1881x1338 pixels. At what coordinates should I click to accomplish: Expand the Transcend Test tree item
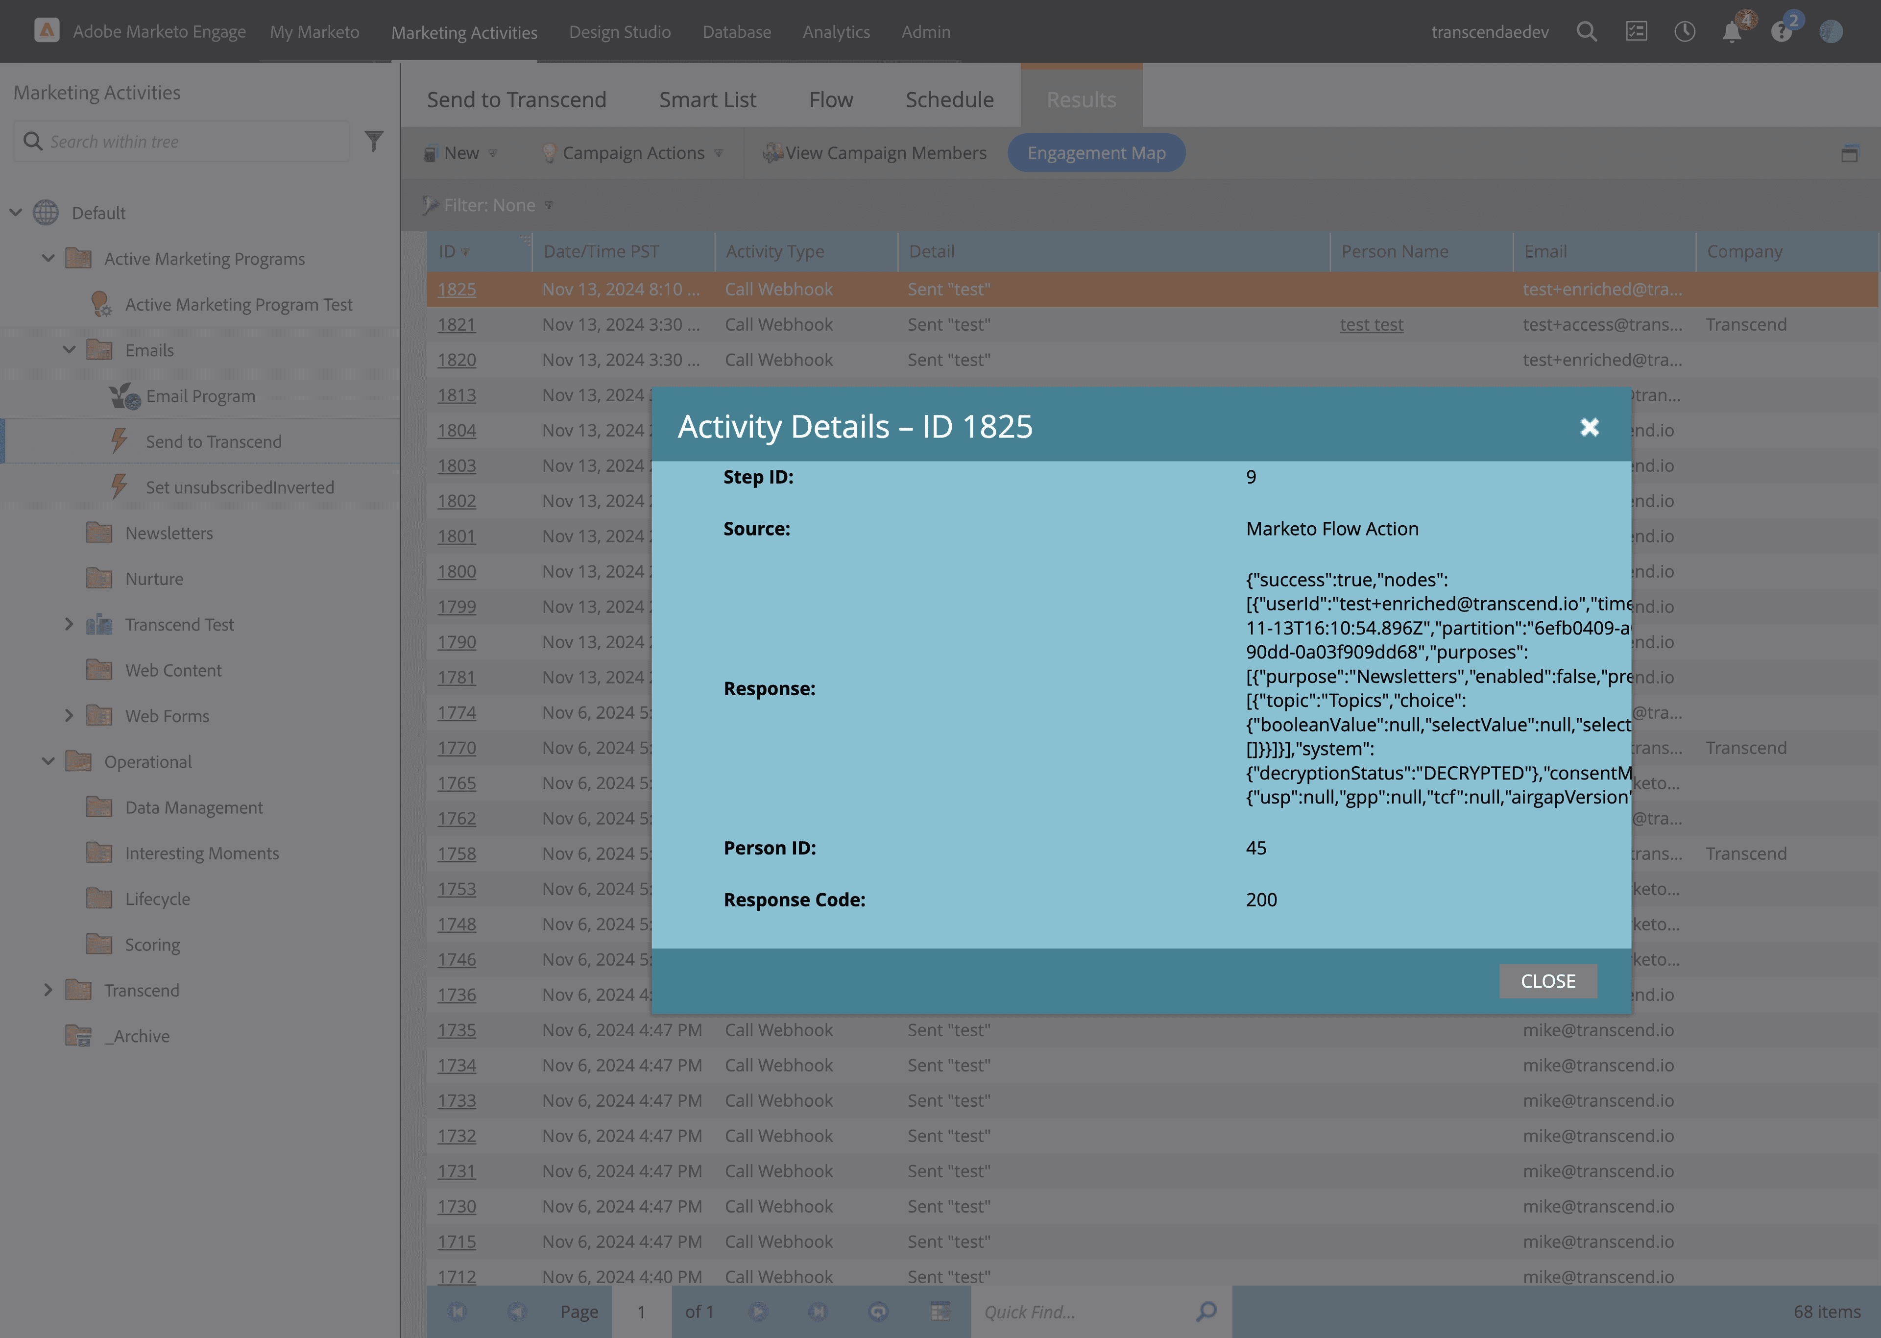(69, 624)
